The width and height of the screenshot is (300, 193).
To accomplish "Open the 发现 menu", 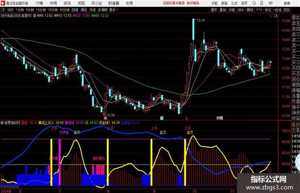I will pyautogui.click(x=81, y=3).
